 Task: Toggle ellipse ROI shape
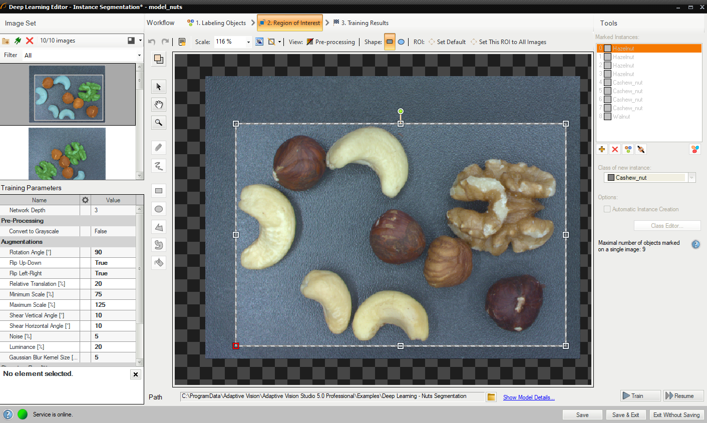pos(401,42)
